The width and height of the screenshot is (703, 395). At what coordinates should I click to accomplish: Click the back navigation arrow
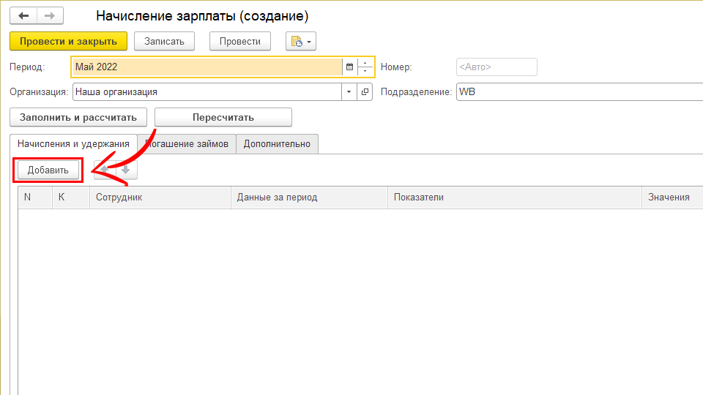[x=23, y=15]
